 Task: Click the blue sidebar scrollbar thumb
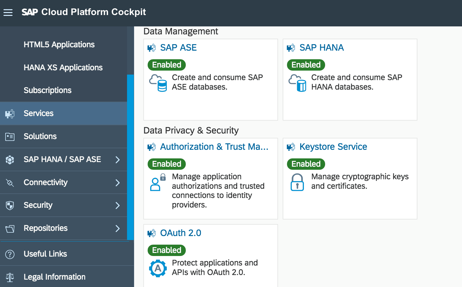pyautogui.click(x=130, y=157)
